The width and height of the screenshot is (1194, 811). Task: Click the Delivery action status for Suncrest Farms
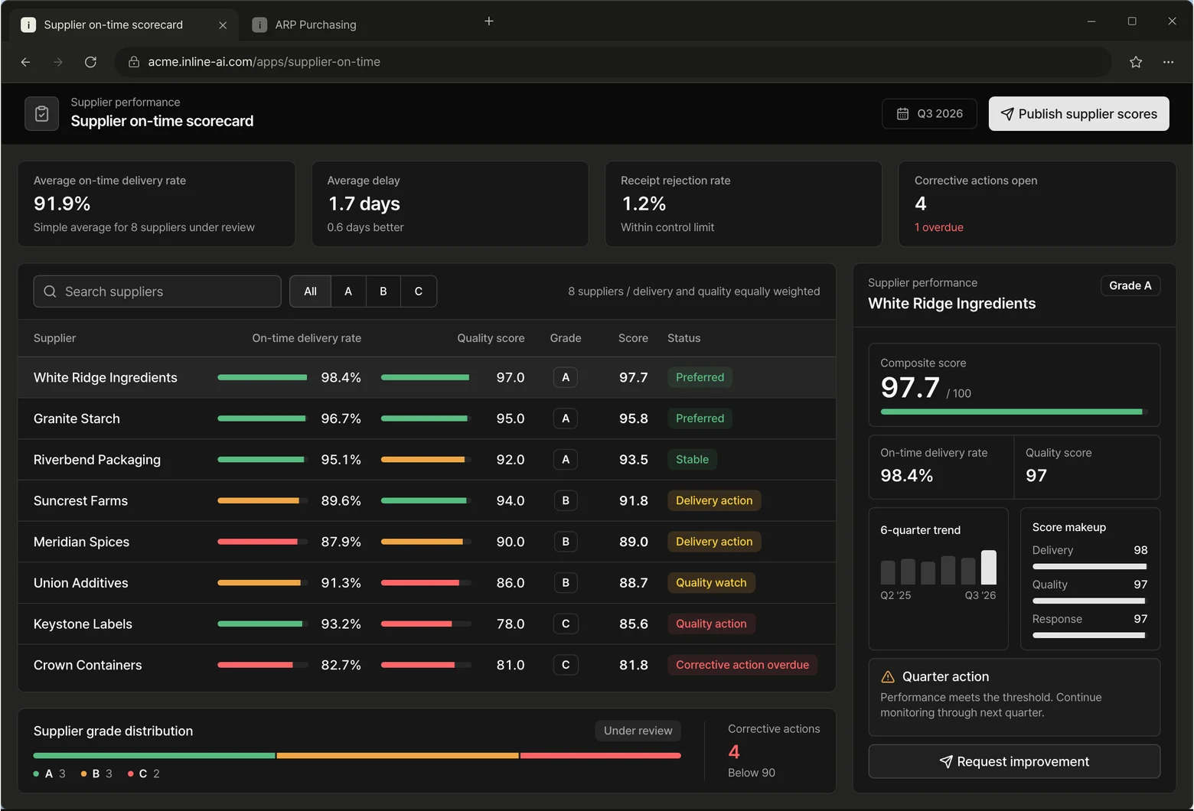[x=714, y=501]
